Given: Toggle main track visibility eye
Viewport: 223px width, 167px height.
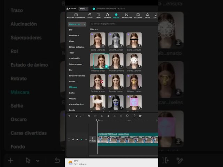Looking at the screenshot, I should [77, 140].
